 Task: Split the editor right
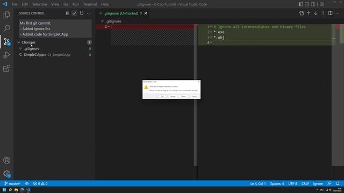tap(330, 13)
